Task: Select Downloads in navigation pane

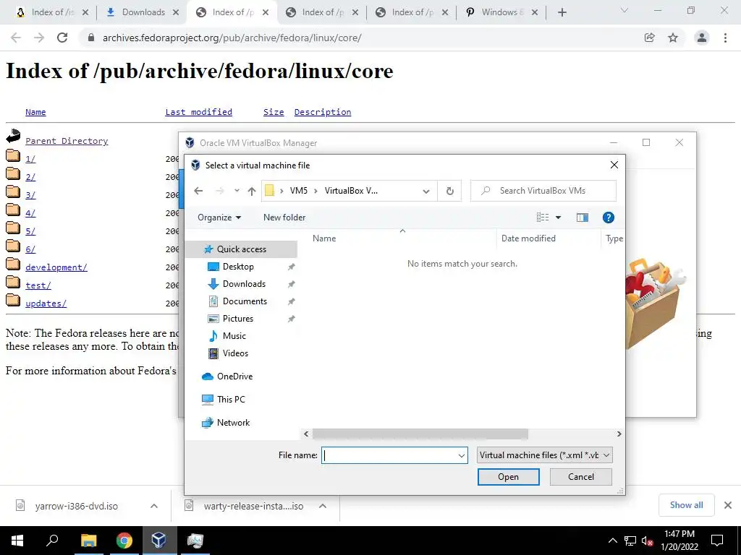Action: [244, 283]
